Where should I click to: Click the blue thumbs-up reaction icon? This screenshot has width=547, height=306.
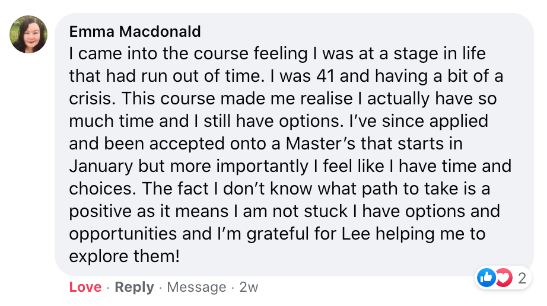pyautogui.click(x=486, y=278)
